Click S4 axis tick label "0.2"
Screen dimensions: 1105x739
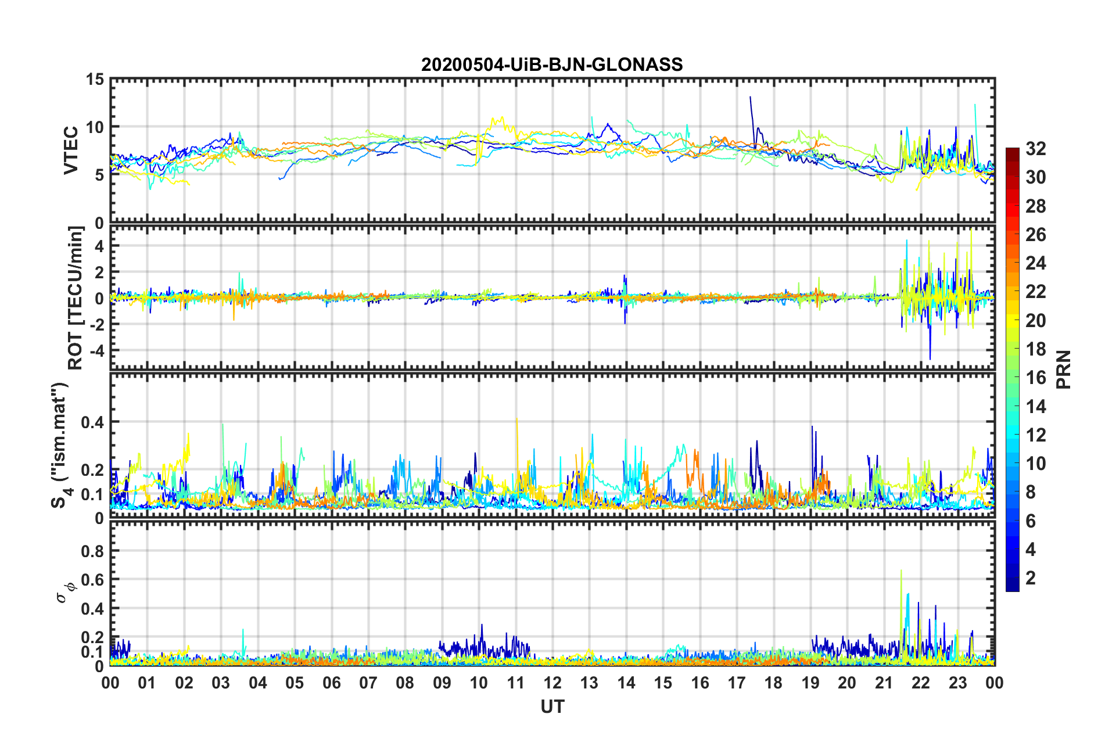pos(92,470)
